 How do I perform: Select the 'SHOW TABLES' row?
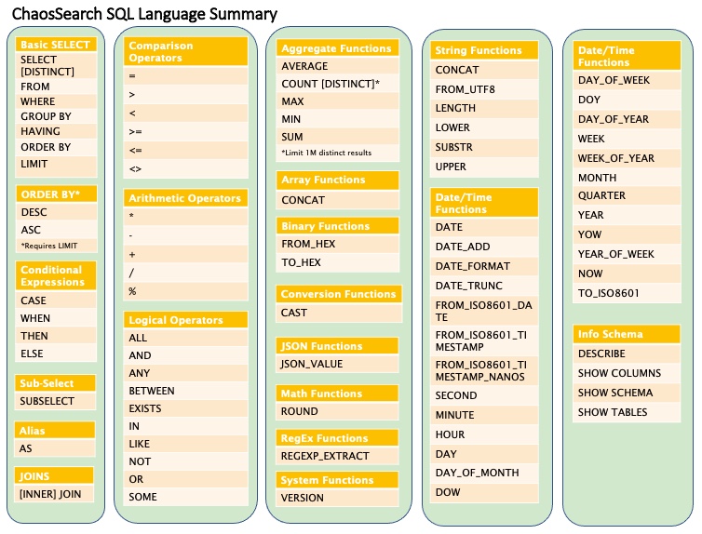[x=627, y=412]
